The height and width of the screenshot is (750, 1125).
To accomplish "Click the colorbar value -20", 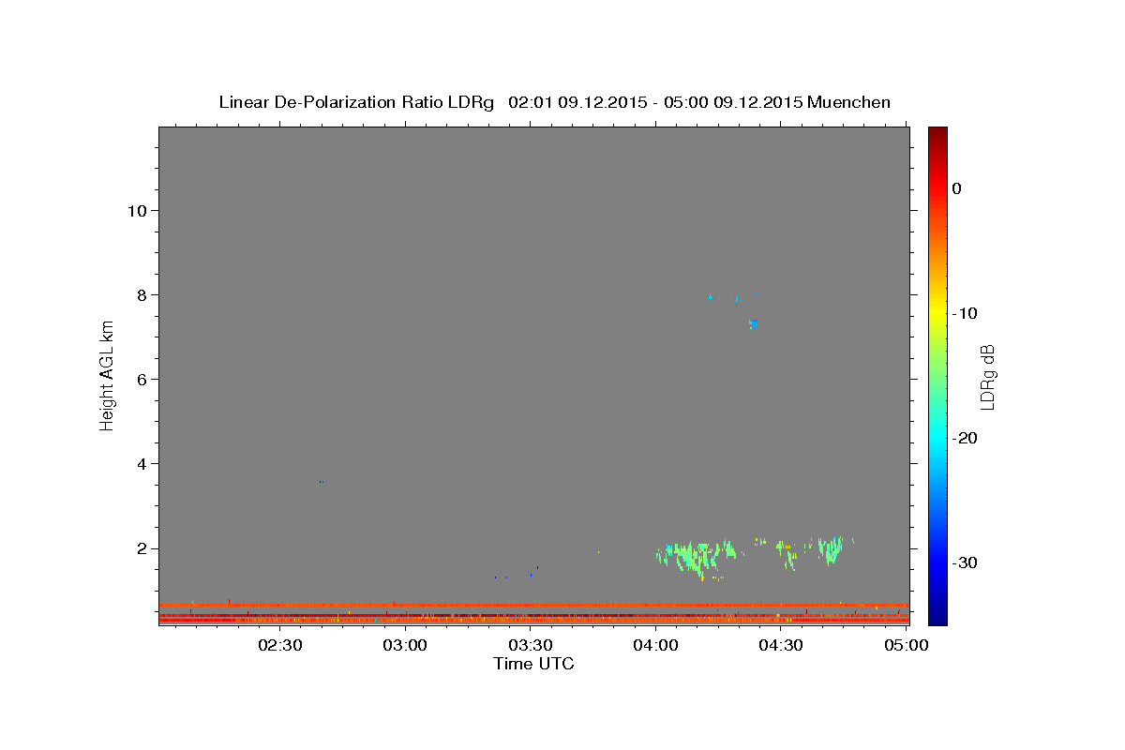I will pyautogui.click(x=966, y=438).
